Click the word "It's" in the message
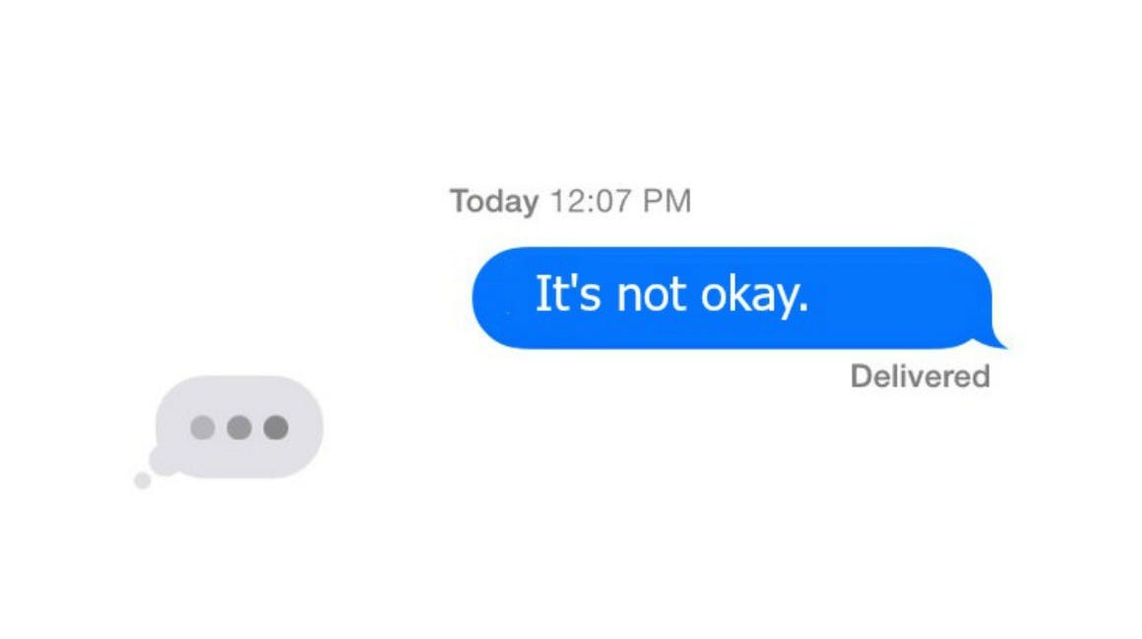Image resolution: width=1142 pixels, height=639 pixels. pos(568,294)
